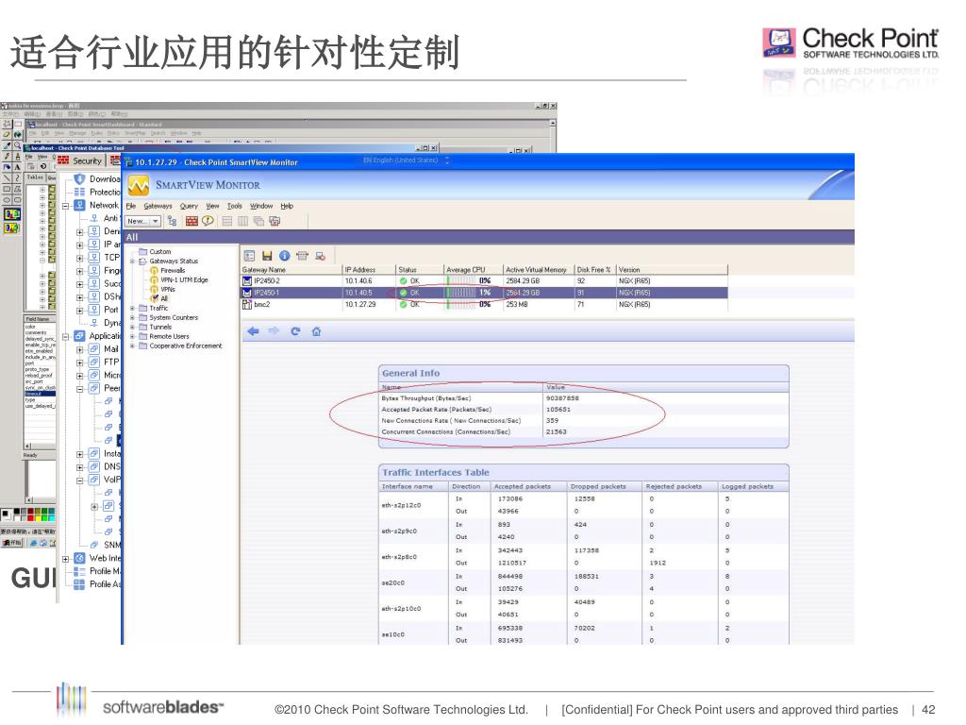
Task: Click the CPU usage bar for IP2450-1
Action: pyautogui.click(x=462, y=293)
